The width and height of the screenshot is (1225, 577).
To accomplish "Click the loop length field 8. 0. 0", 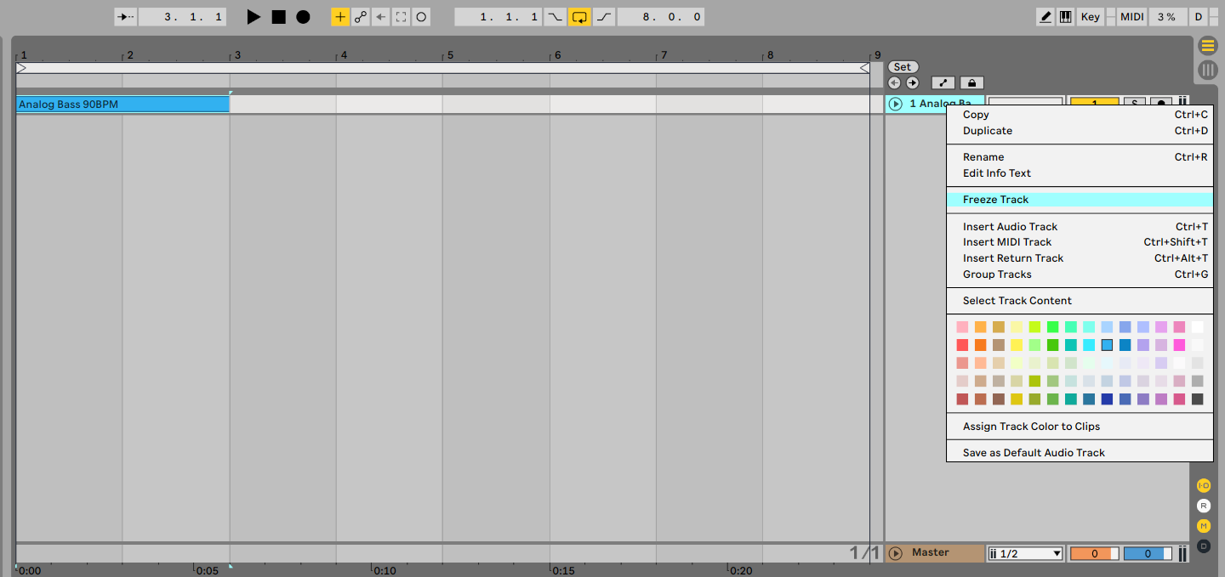I will click(x=661, y=17).
